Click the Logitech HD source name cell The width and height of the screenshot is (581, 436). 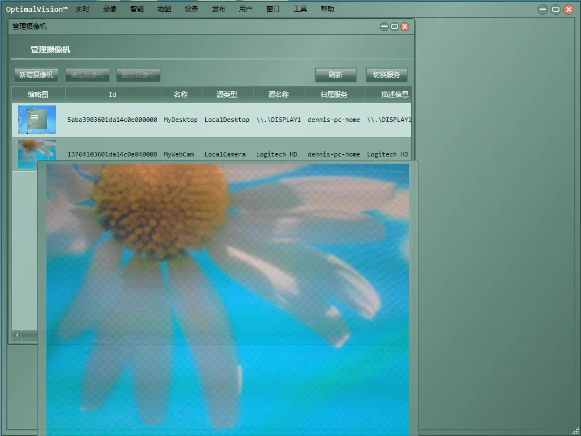[277, 154]
